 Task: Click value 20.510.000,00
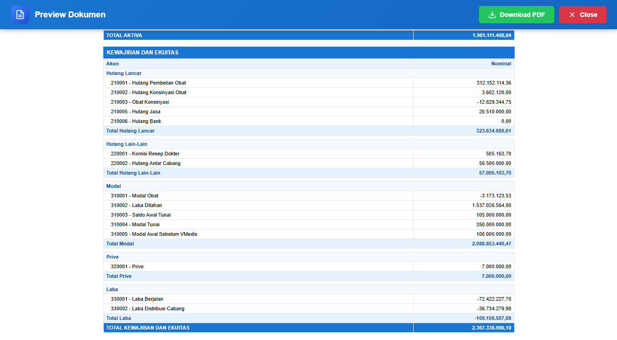pos(495,112)
